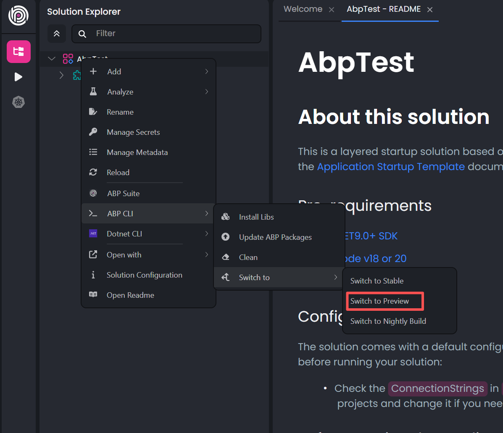Click the ABP Suite fingerprint icon

point(93,193)
